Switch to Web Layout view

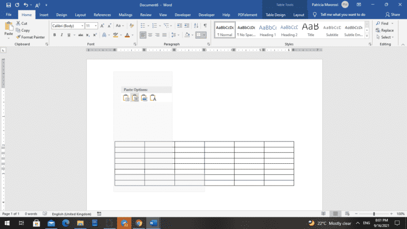point(347,214)
